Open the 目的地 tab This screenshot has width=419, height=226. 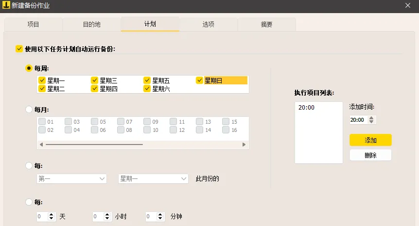pyautogui.click(x=92, y=25)
